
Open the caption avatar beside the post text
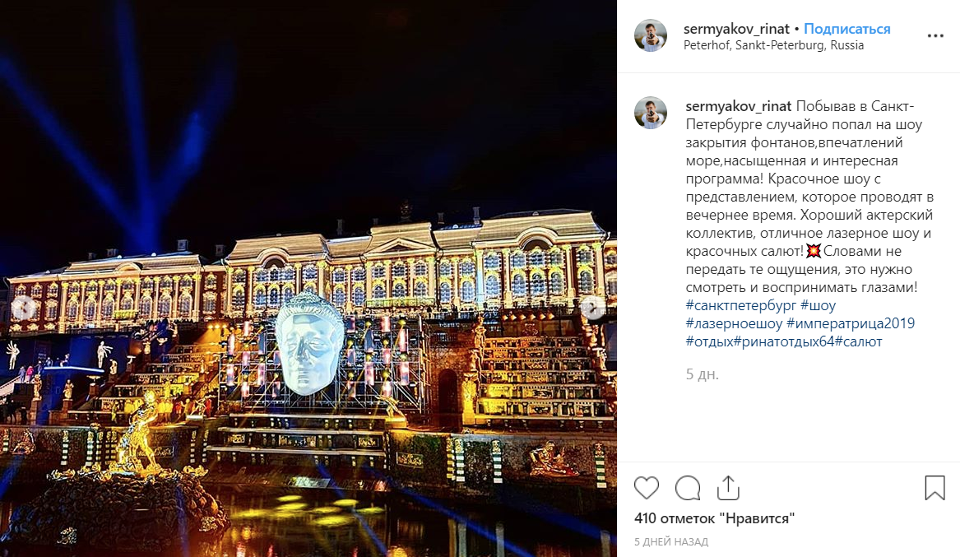point(650,113)
